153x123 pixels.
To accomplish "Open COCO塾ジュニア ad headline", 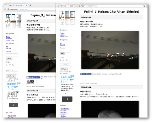I will (67, 80).
